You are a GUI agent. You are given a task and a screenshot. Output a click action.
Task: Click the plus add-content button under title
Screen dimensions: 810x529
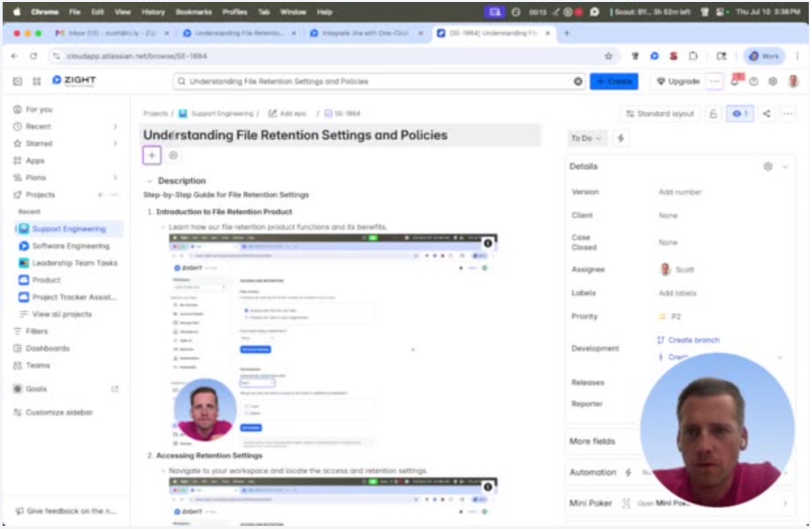tap(152, 155)
